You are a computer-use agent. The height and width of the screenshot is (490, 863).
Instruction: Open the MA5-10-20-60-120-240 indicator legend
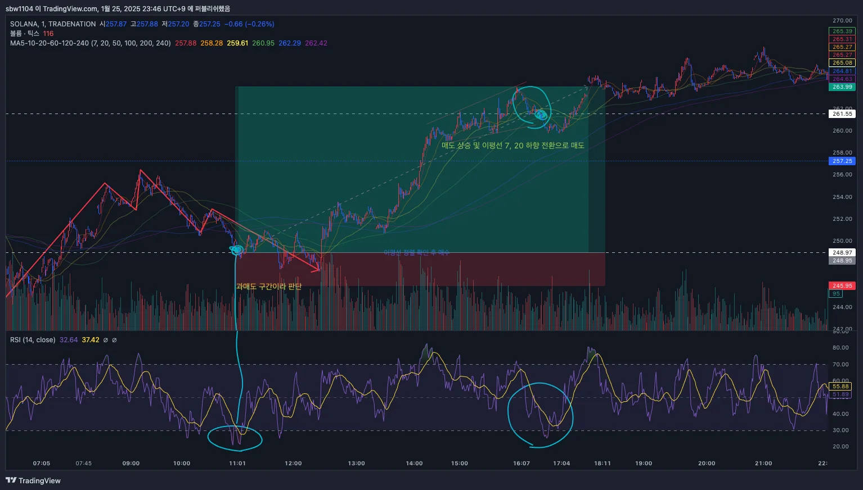pos(91,43)
